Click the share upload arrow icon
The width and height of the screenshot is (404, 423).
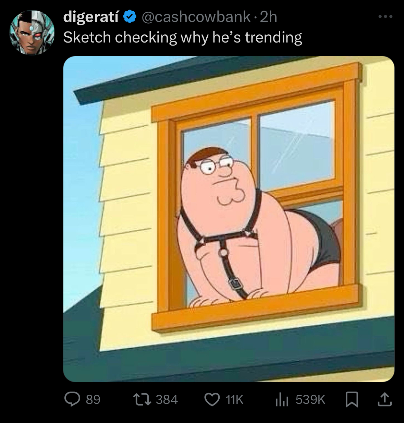385,399
